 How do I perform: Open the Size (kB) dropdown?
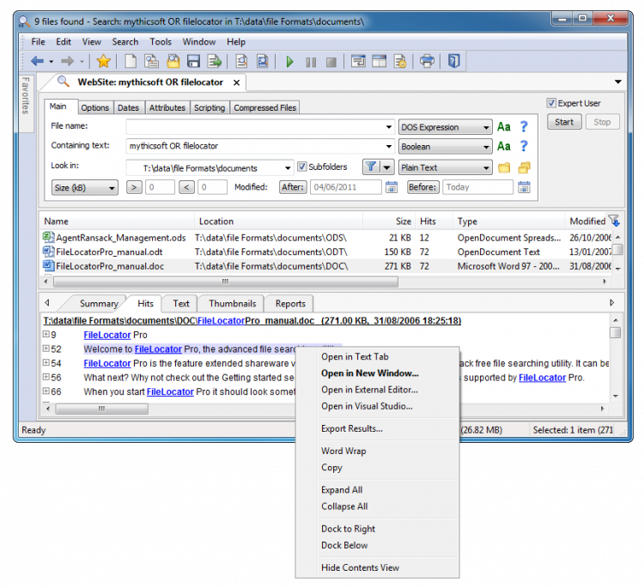click(x=84, y=187)
